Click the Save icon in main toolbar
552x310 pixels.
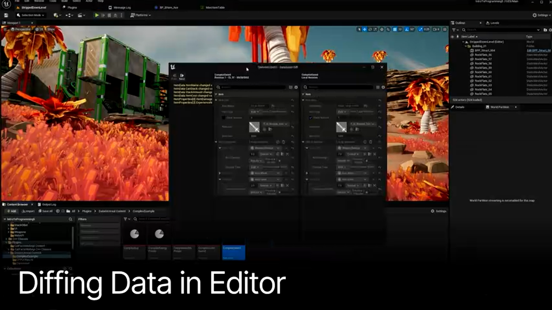[x=6, y=15]
